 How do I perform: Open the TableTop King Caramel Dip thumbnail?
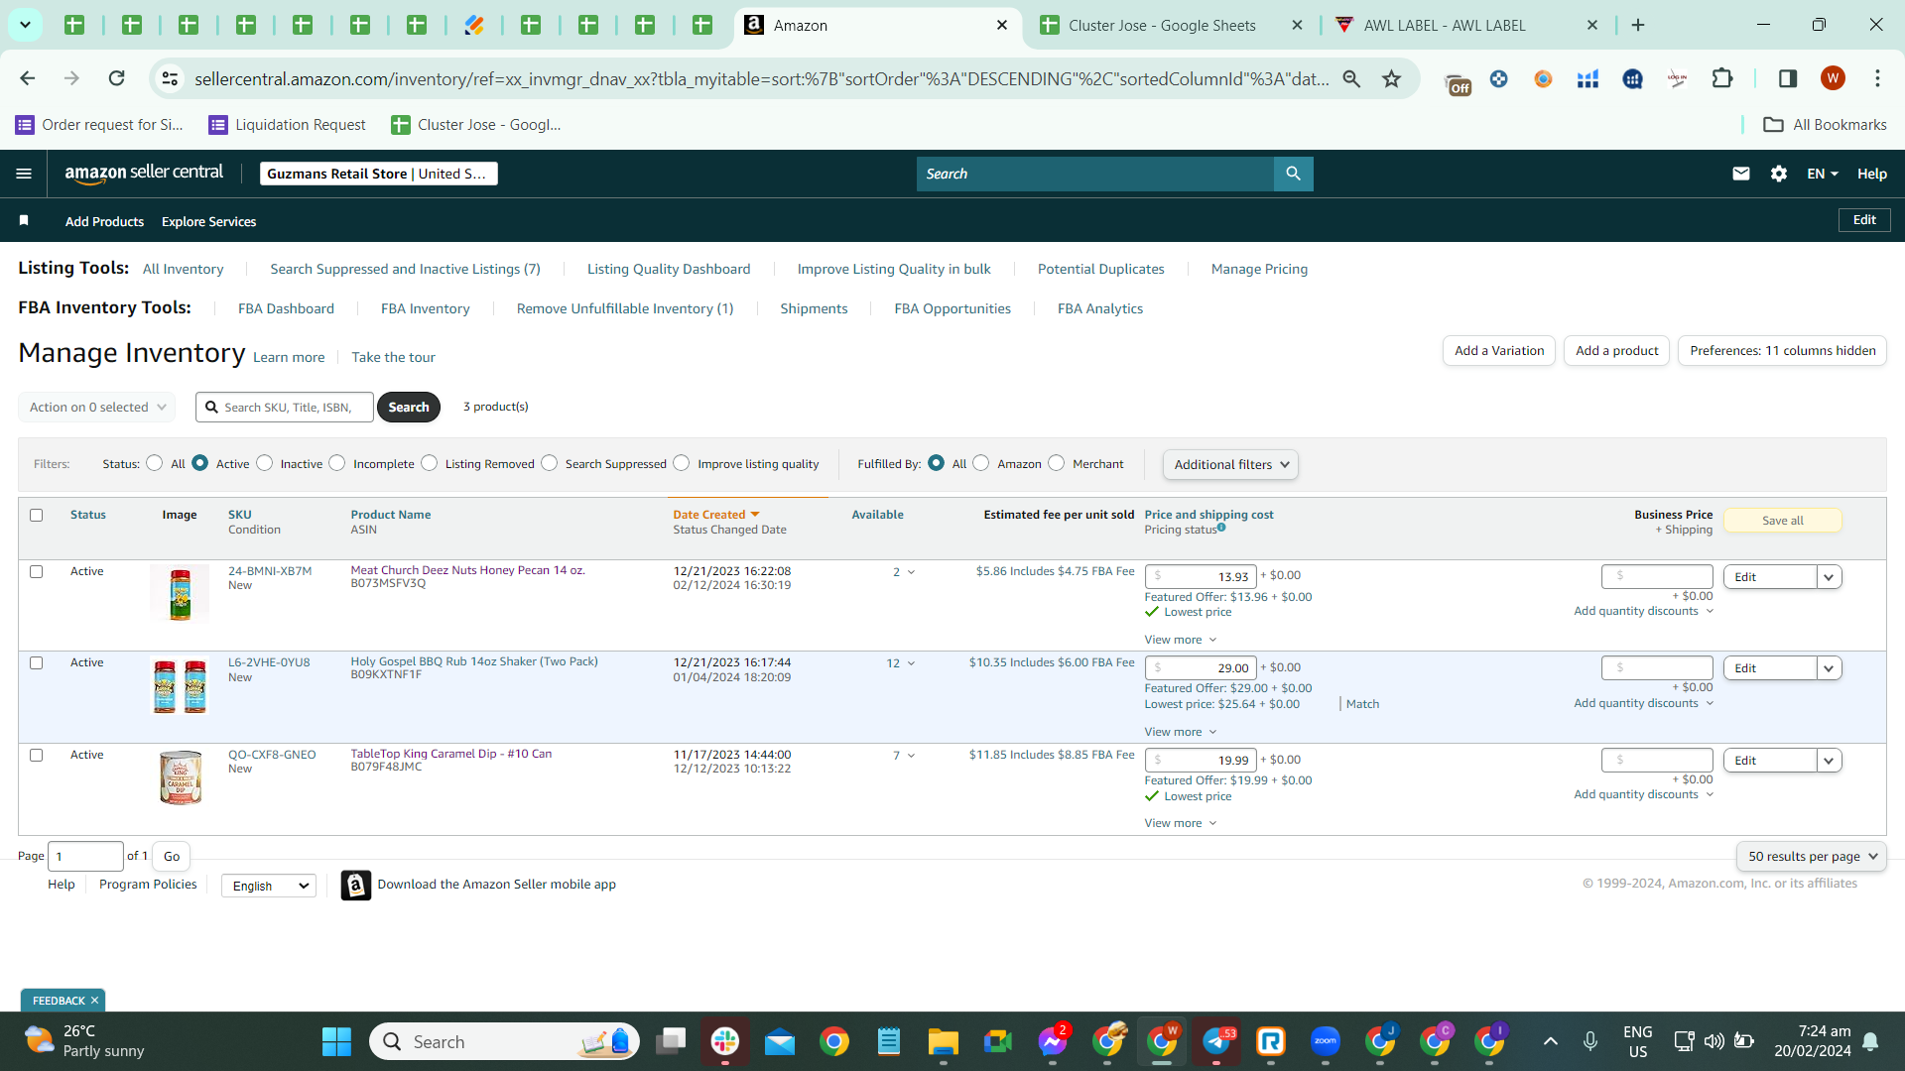click(181, 777)
